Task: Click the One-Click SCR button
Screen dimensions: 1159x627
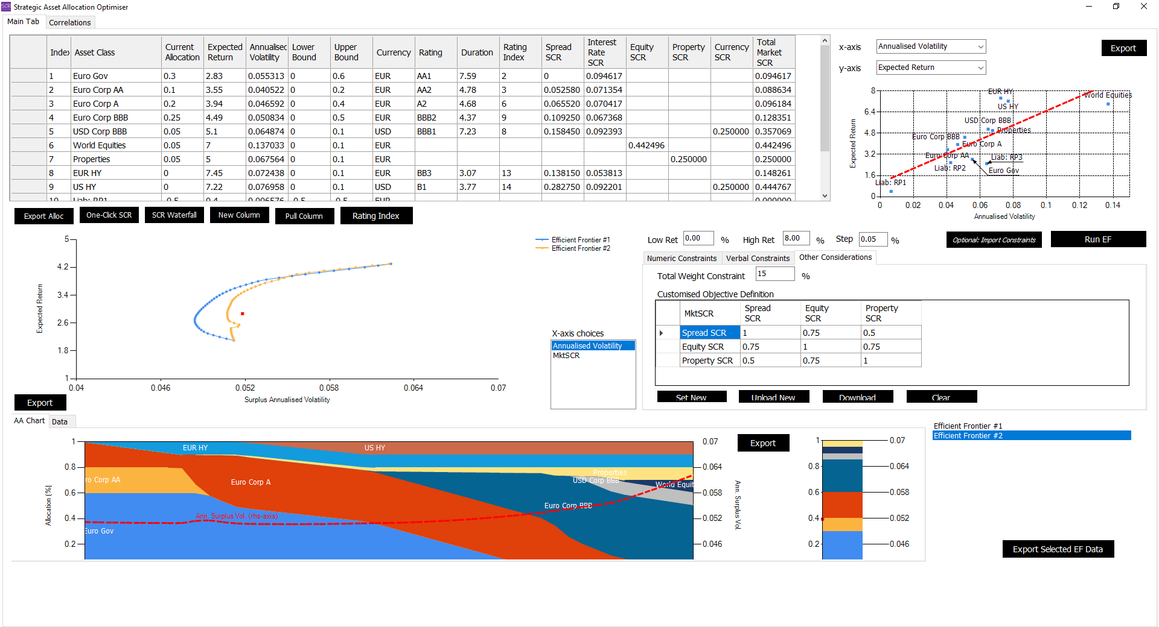Action: click(x=109, y=215)
